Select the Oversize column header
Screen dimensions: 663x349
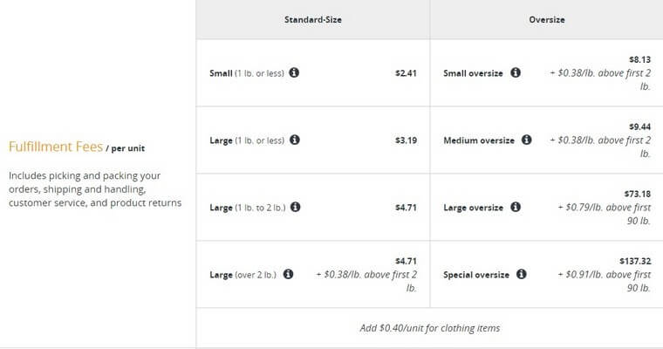pos(547,19)
